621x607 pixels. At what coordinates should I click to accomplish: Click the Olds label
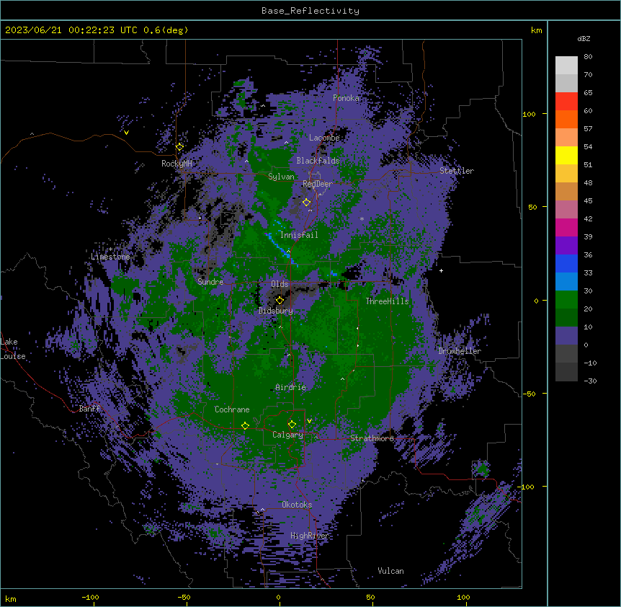(280, 284)
